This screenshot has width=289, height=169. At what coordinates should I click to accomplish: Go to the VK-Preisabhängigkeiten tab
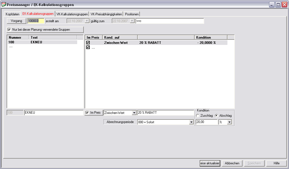[x=106, y=14]
